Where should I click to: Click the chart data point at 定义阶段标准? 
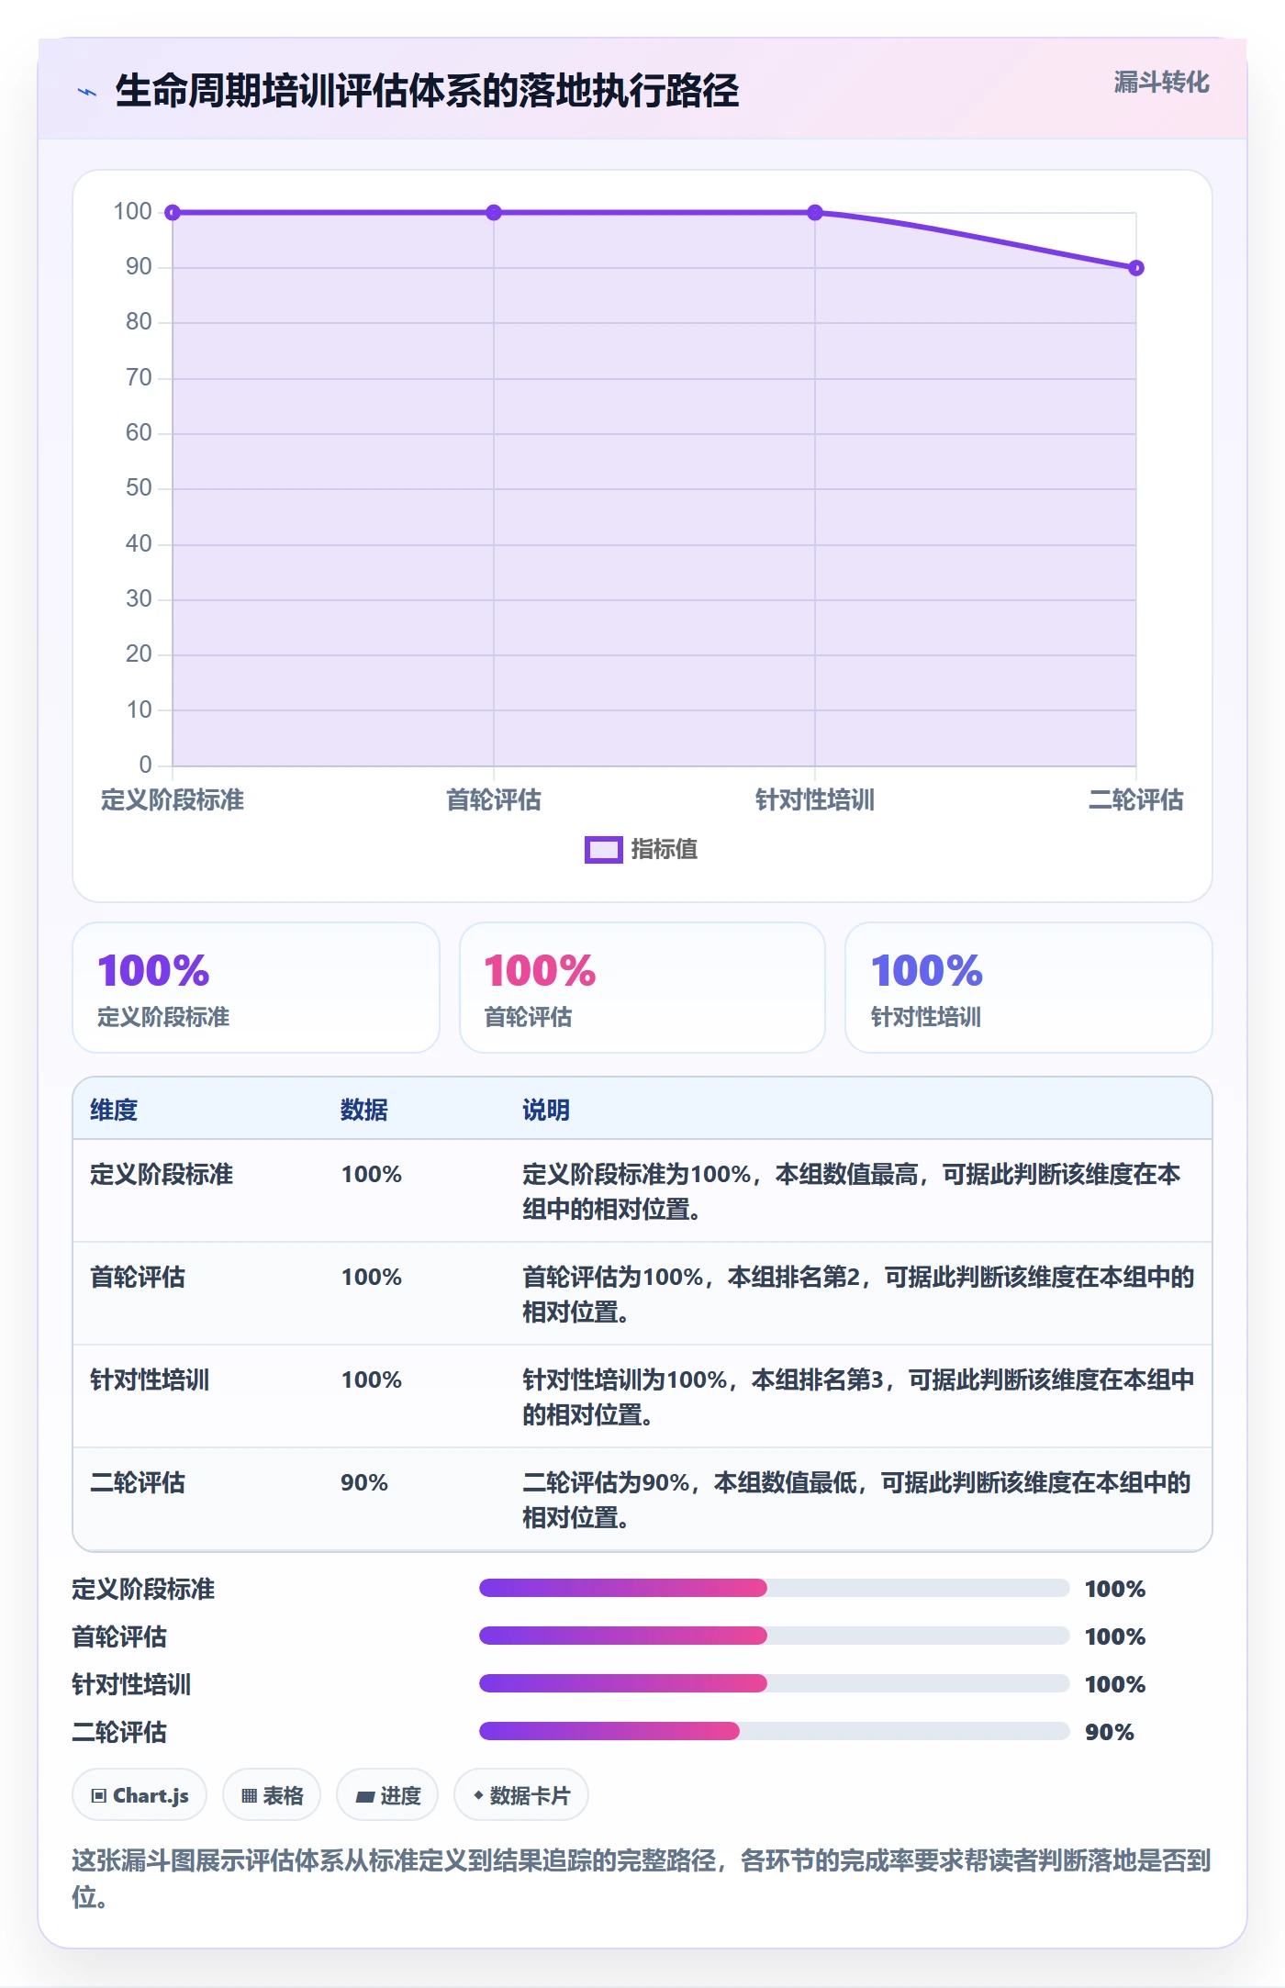(173, 213)
